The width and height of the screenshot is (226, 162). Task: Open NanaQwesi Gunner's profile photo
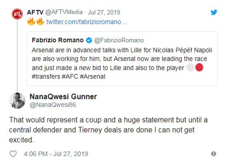point(18,100)
